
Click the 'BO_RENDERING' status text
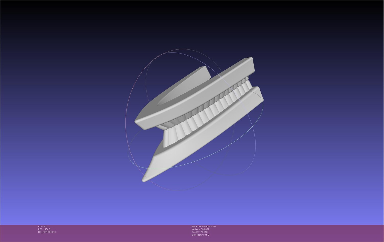[47, 232]
